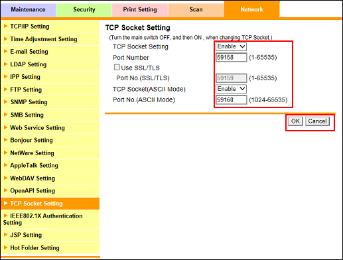Screen dimensions: 343x260
Task: Click the TCP Socket Setting page heading
Action: 138,28
